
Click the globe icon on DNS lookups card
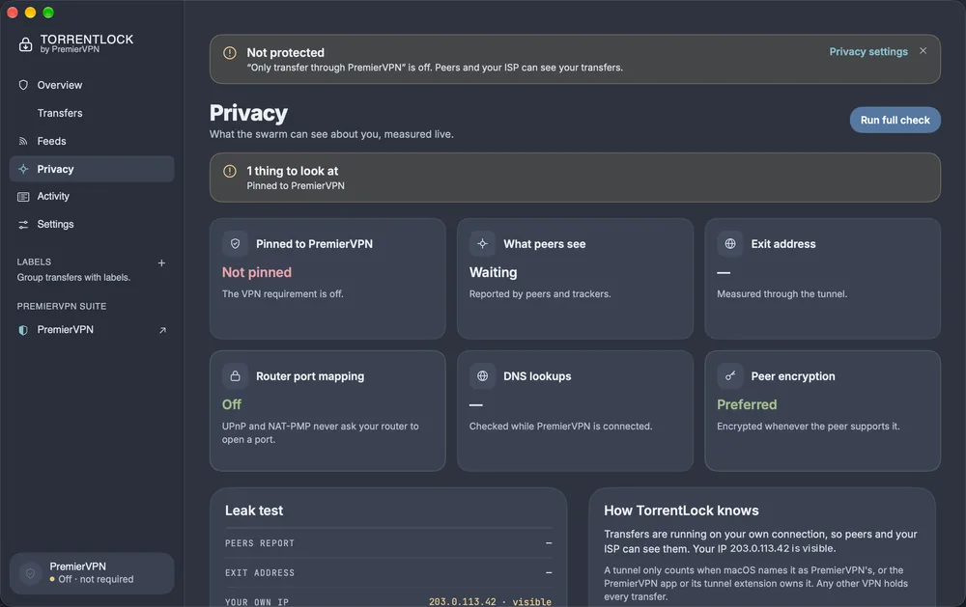coord(482,376)
